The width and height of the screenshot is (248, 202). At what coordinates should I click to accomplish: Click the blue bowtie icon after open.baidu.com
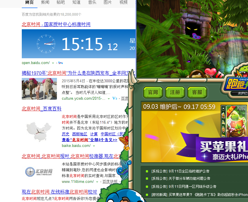(61, 63)
